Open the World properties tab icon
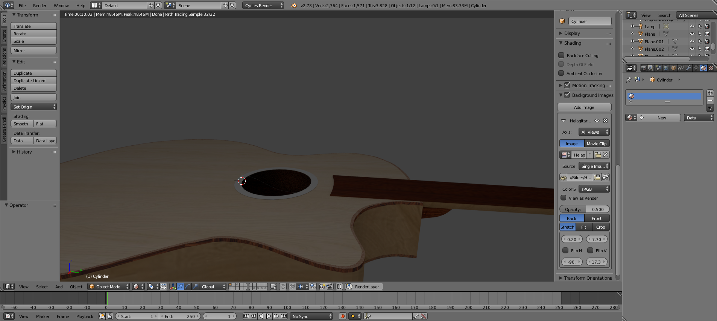 point(666,68)
